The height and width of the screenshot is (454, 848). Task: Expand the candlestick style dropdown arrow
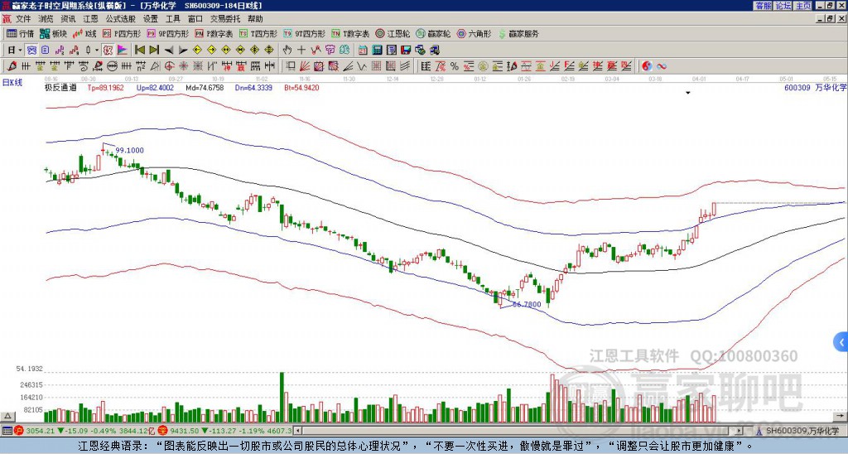pyautogui.click(x=97, y=51)
